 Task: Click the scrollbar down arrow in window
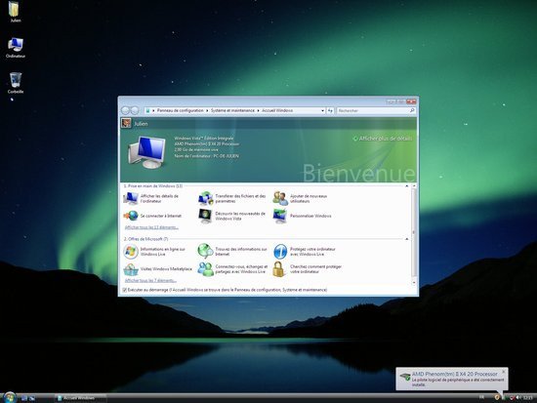(414, 282)
